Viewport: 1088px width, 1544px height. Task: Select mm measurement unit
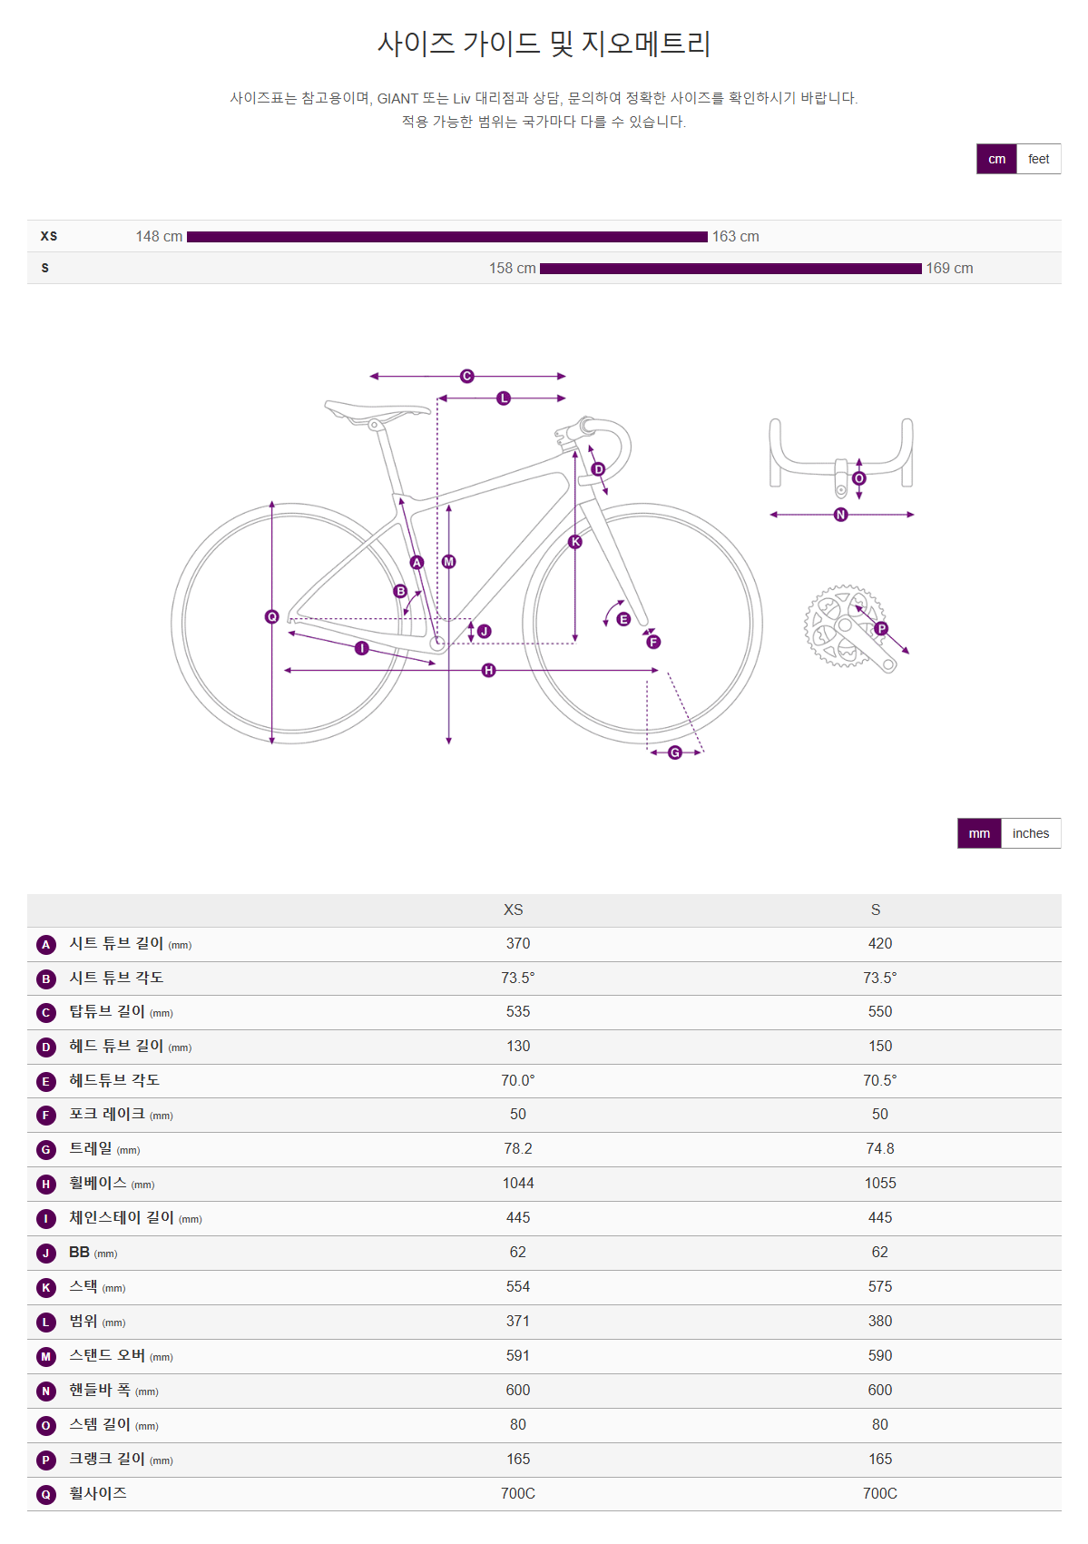pyautogui.click(x=979, y=833)
